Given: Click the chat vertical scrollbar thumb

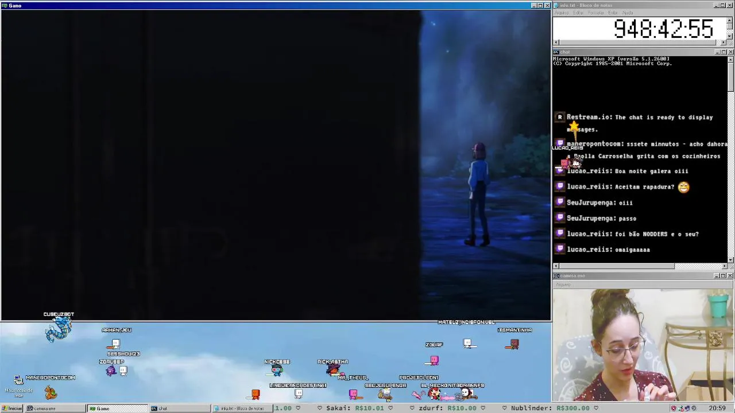Looking at the screenshot, I should click(730, 77).
